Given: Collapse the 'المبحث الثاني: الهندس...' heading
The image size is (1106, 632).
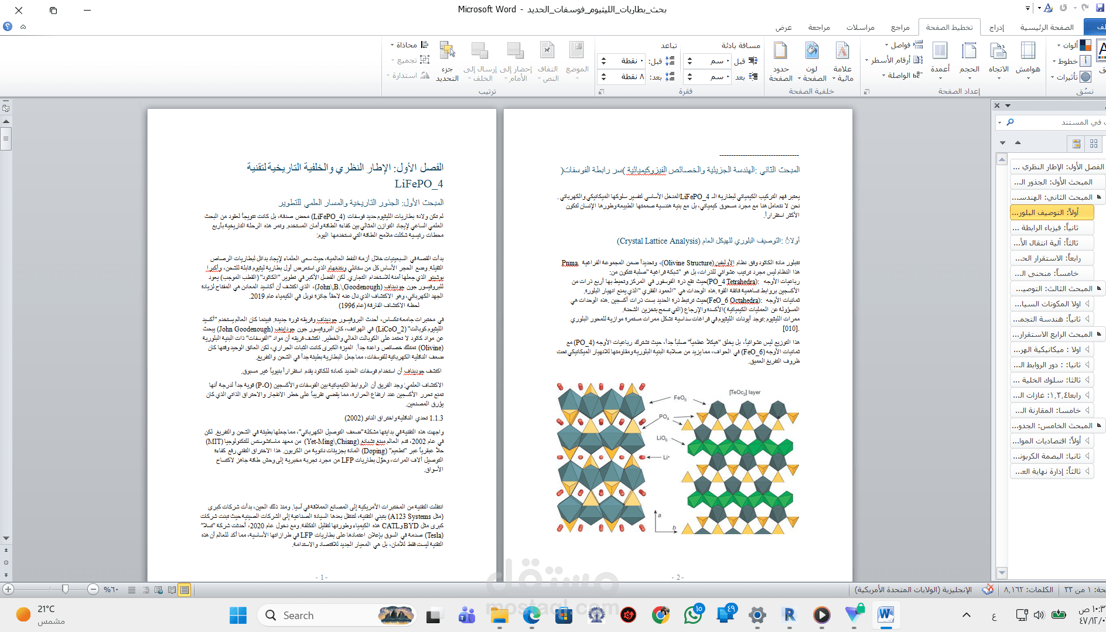Looking at the screenshot, I should tap(1098, 197).
